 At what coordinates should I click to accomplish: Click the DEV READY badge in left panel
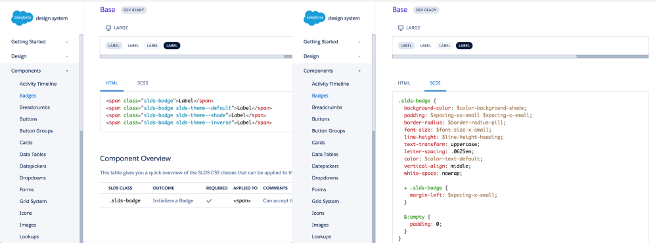[133, 10]
